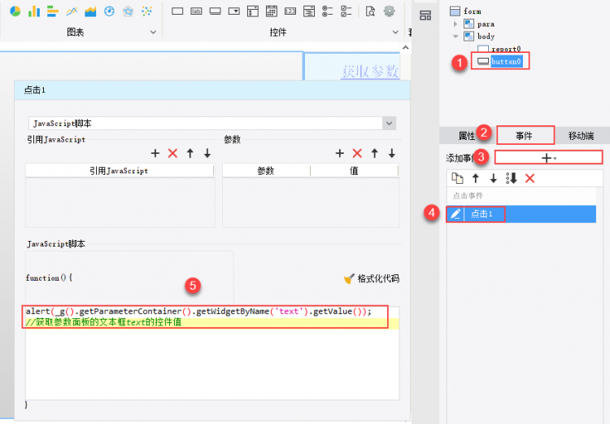Insert a radar chart

click(128, 11)
